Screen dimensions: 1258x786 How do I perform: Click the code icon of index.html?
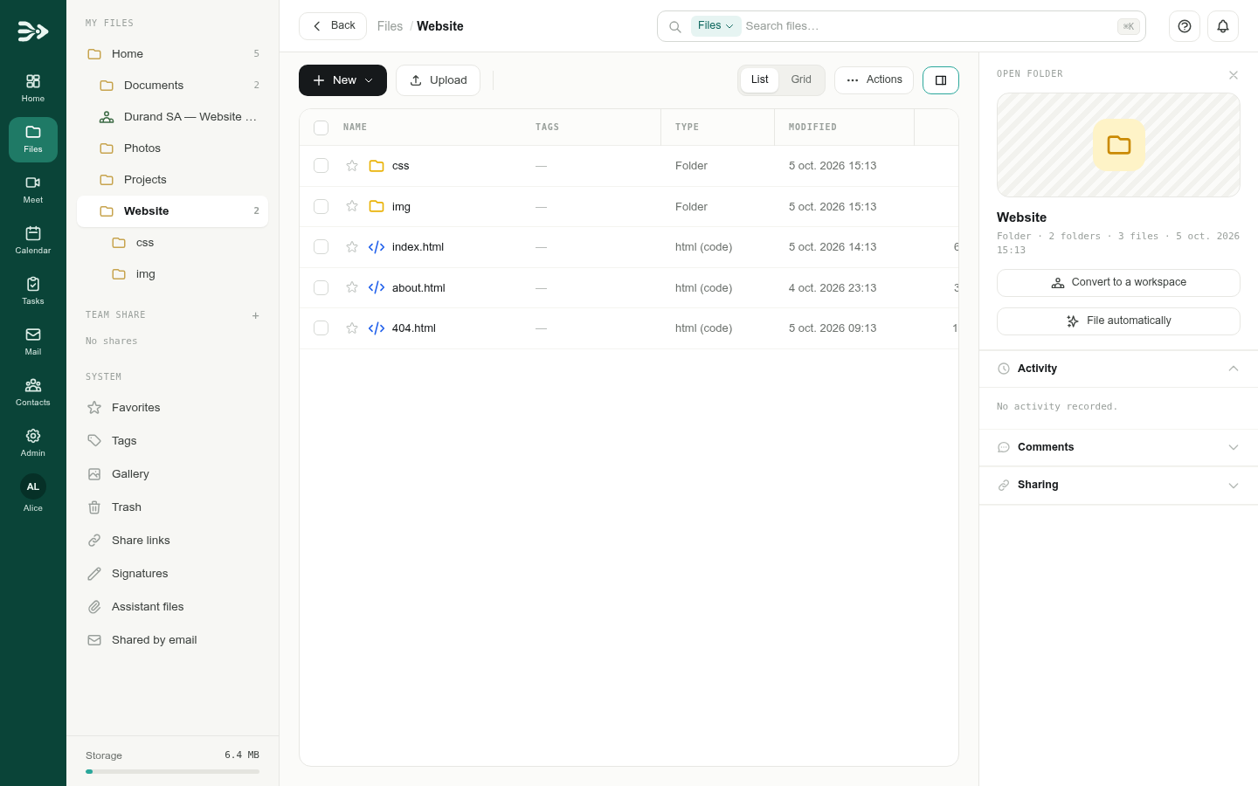tap(377, 247)
